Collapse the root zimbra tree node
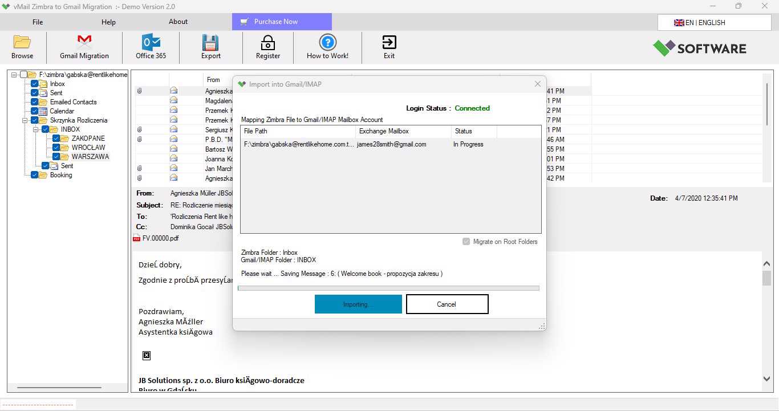Screen dimensions: 779x411 point(14,75)
